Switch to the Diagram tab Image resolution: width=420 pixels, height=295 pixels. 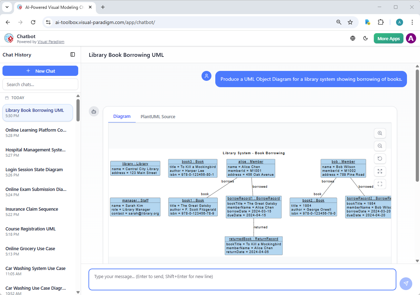[x=122, y=116]
